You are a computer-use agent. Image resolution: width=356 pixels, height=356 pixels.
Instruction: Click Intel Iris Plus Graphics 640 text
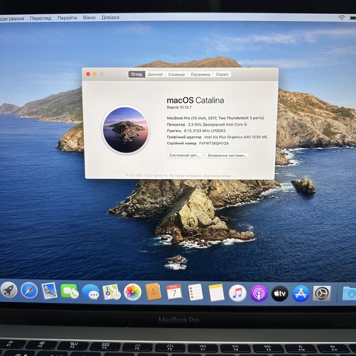click(235, 137)
